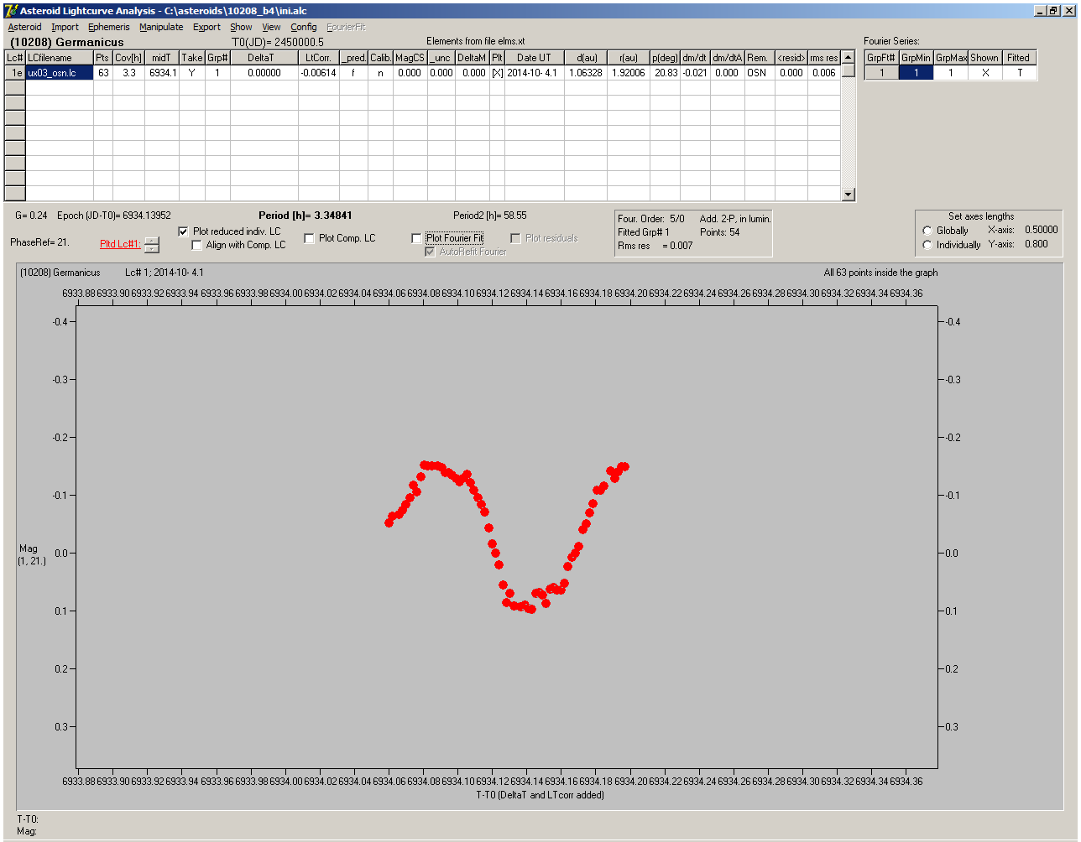Image resolution: width=1081 pixels, height=842 pixels.
Task: Select Individually axes length radio button
Action: click(x=927, y=245)
